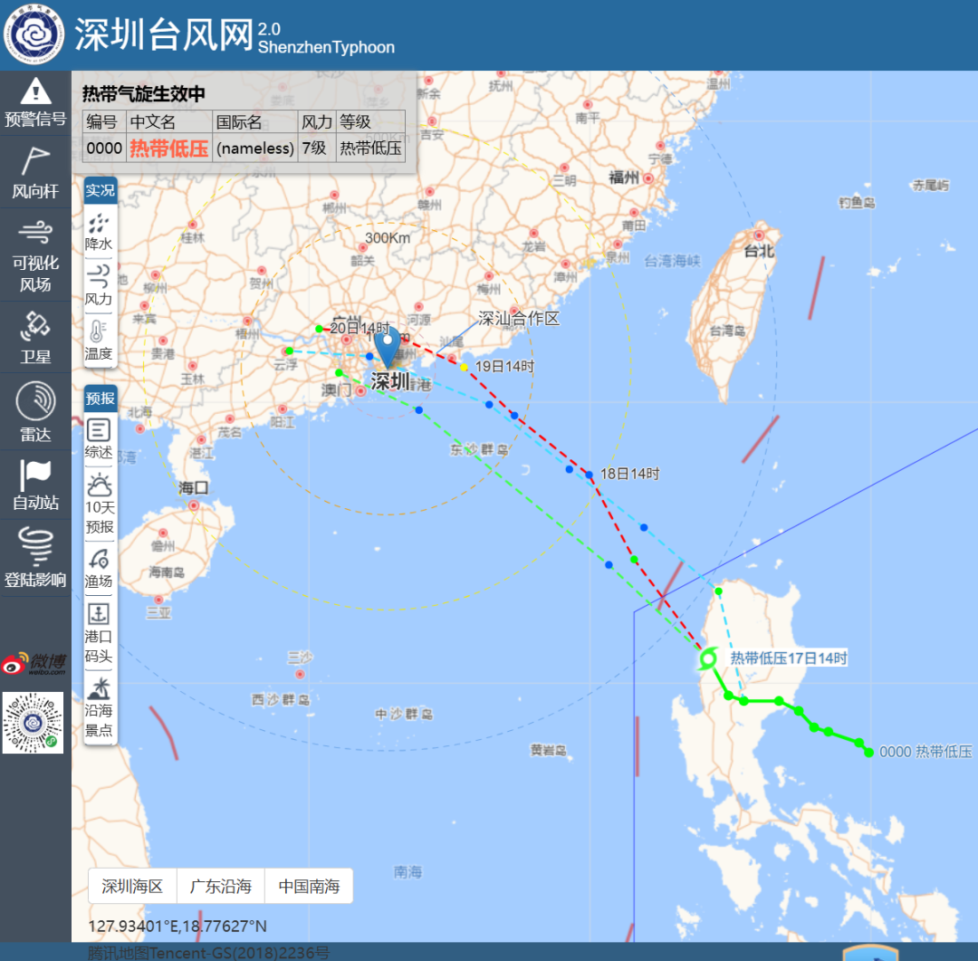Click the 18日14时 forecast track point

pyautogui.click(x=589, y=475)
